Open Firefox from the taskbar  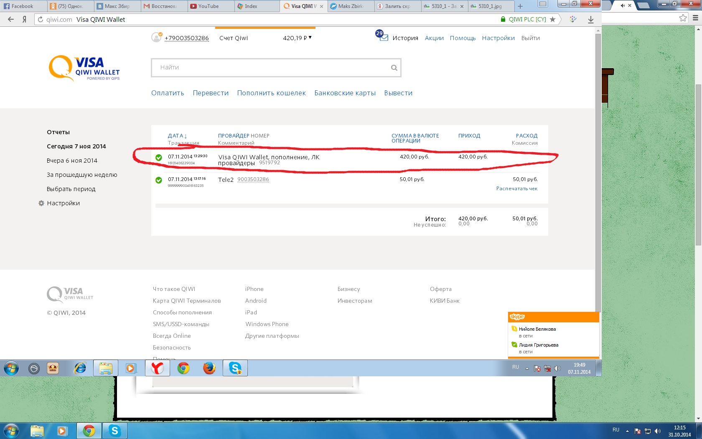point(209,368)
